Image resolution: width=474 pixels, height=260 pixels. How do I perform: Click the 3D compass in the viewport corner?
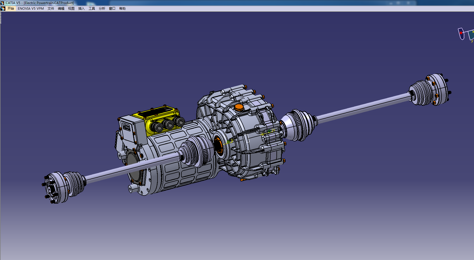coord(466,34)
